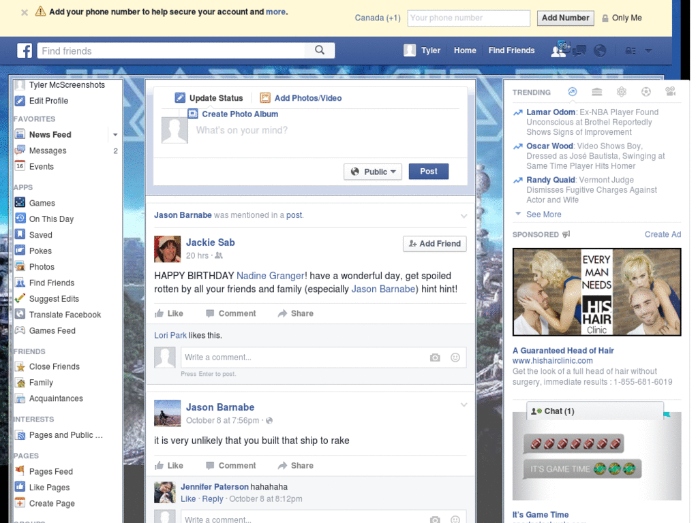Open the notifications globe icon

click(600, 50)
